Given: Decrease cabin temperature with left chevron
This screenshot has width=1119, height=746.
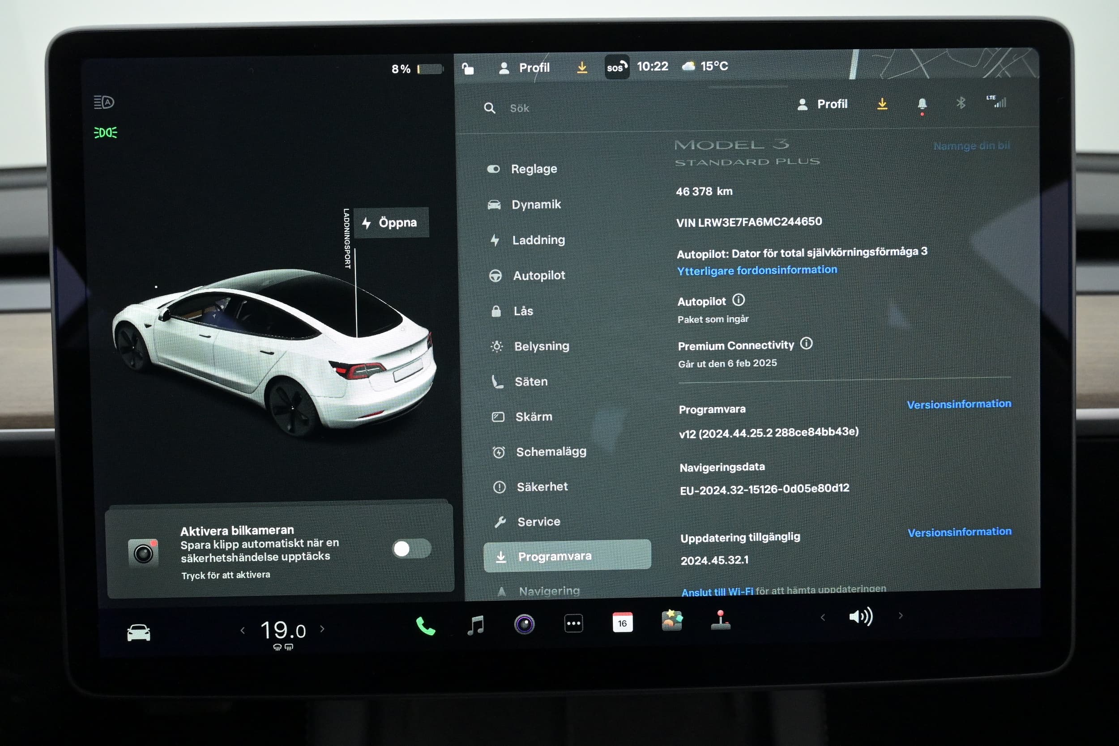Looking at the screenshot, I should coord(243,631).
